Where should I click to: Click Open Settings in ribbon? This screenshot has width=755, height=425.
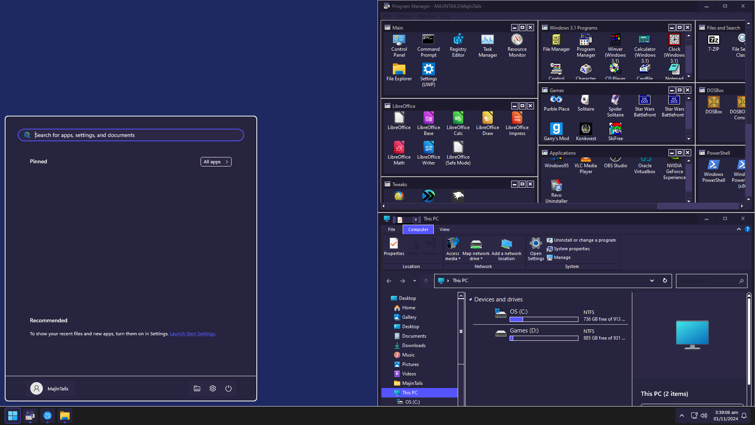[536, 249]
